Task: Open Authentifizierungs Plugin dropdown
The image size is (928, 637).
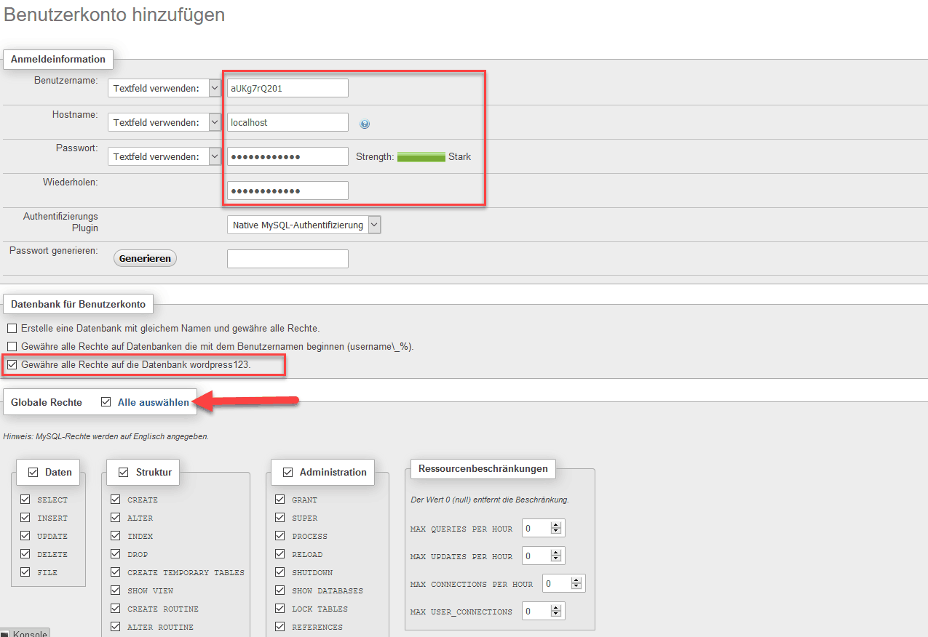Action: pyautogui.click(x=304, y=225)
